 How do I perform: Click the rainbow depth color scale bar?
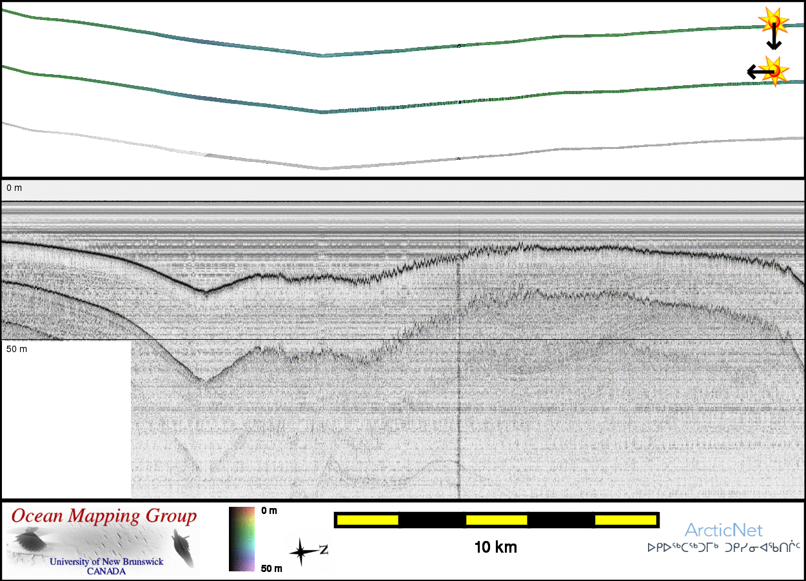pos(242,539)
